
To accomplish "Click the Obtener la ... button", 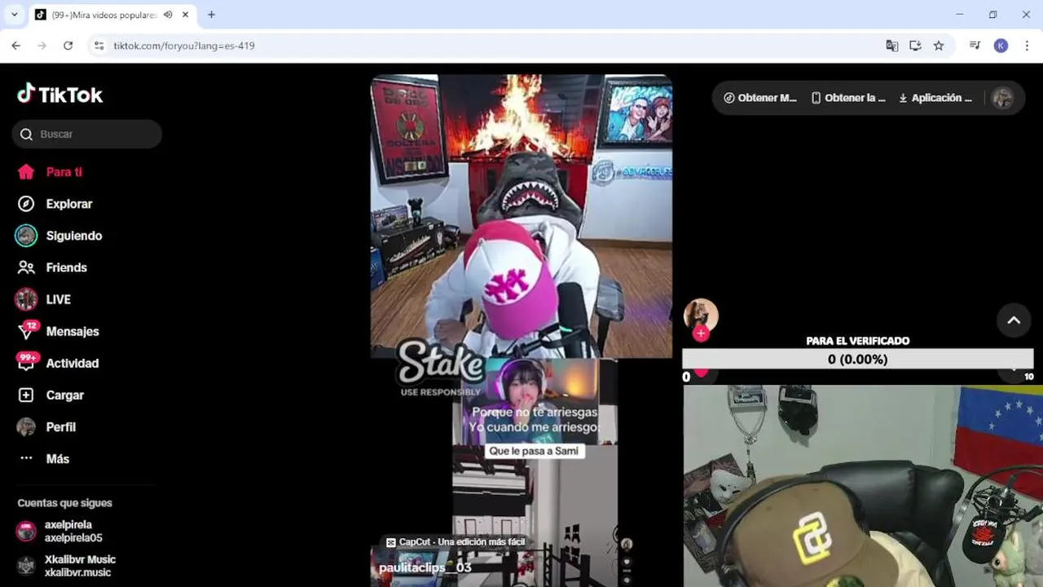I will [x=848, y=98].
